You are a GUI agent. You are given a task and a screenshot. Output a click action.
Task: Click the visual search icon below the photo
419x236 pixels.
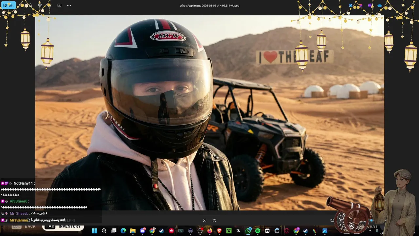point(205,220)
